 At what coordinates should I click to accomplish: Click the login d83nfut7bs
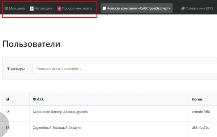point(200,128)
